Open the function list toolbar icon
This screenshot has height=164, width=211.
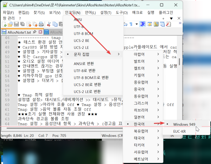(168, 24)
